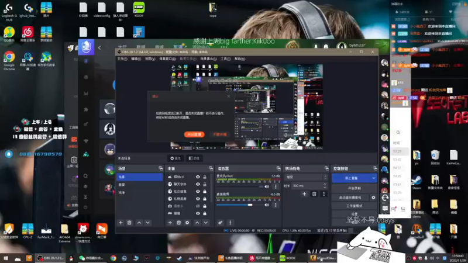Viewport: 468px width, 263px height.
Task: Remove transition with trash icon
Action: (314, 194)
